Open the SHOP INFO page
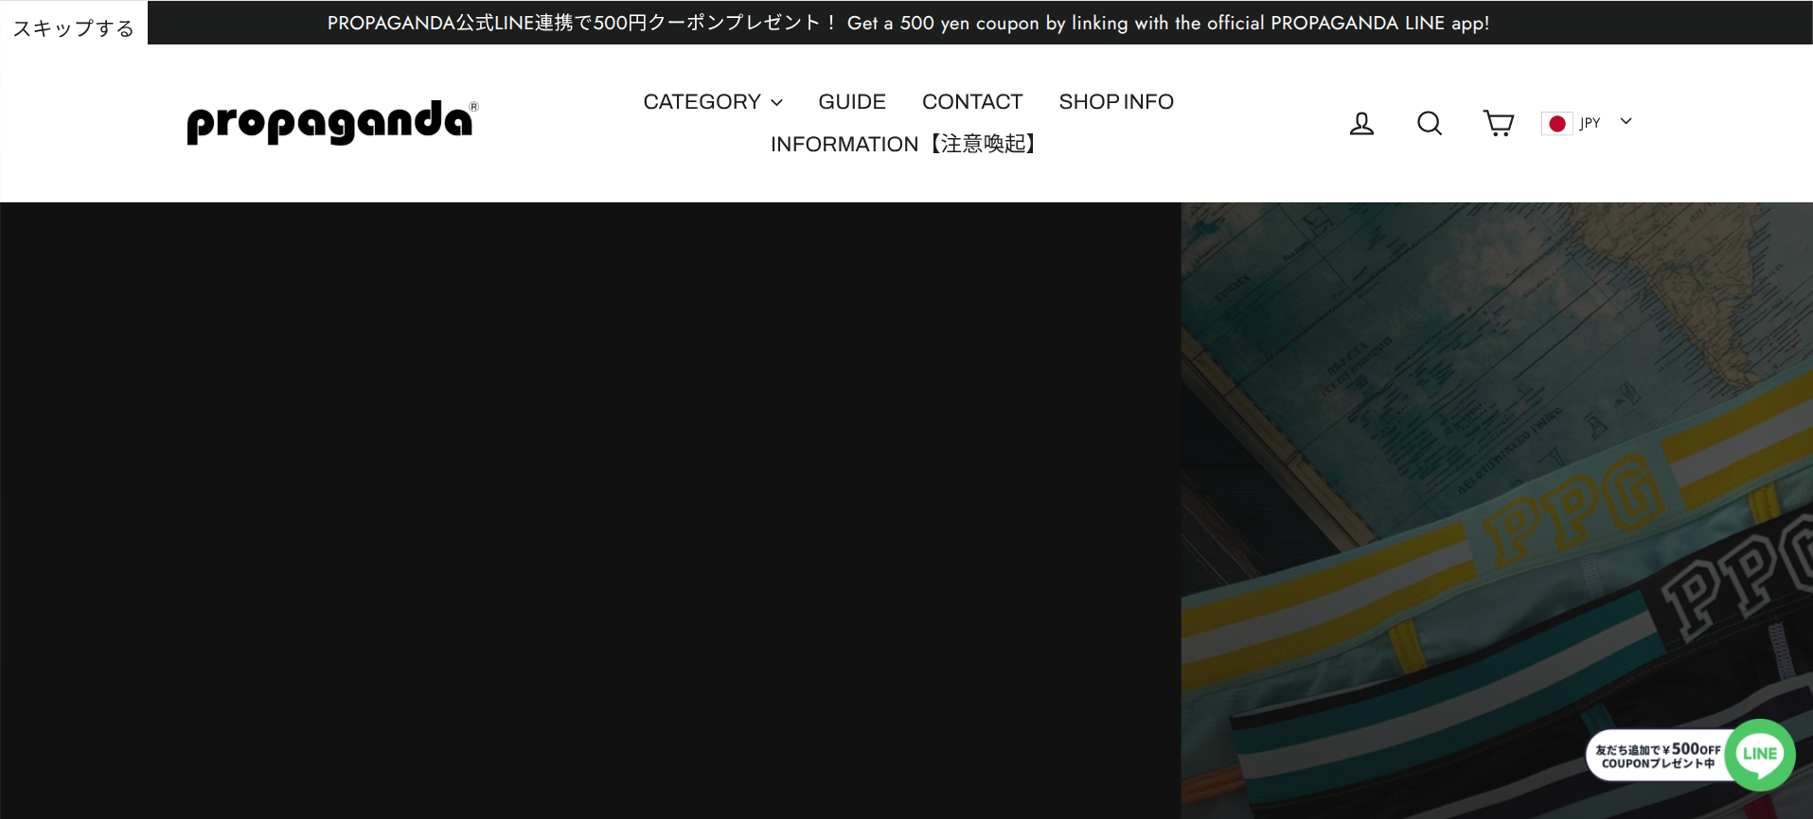Image resolution: width=1813 pixels, height=819 pixels. [x=1116, y=102]
